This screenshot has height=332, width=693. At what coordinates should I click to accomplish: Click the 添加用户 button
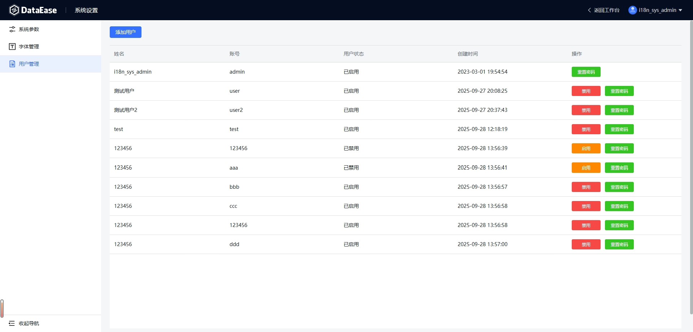click(126, 32)
